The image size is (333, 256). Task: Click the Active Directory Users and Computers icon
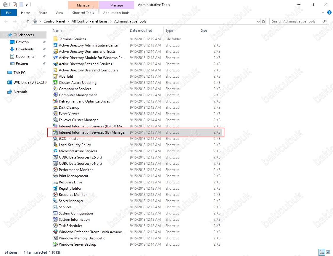point(55,70)
